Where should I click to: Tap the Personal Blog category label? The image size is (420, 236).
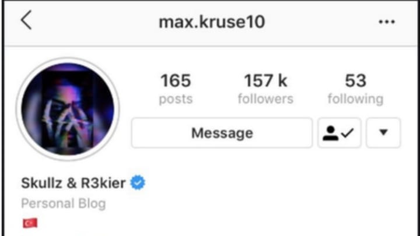click(64, 203)
